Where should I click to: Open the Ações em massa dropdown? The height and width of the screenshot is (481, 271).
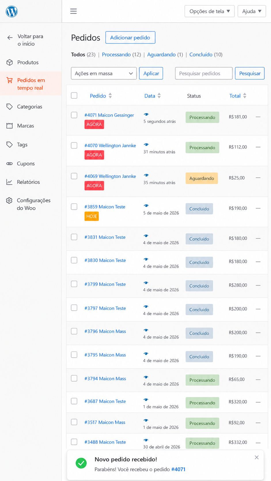pos(104,73)
